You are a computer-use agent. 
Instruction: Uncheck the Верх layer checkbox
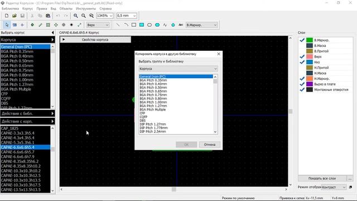click(x=302, y=56)
